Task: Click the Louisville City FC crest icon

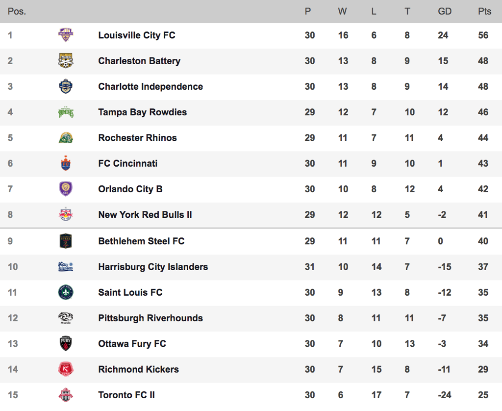Action: [x=66, y=35]
